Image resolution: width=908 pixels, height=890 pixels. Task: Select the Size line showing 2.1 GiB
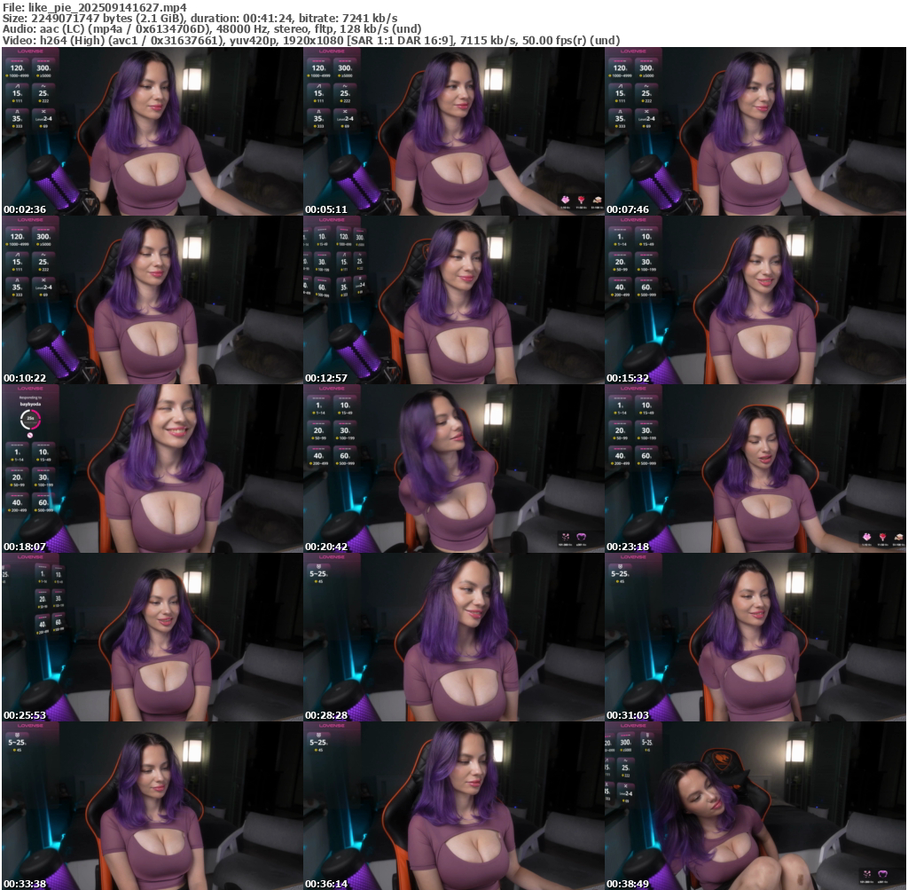point(200,18)
